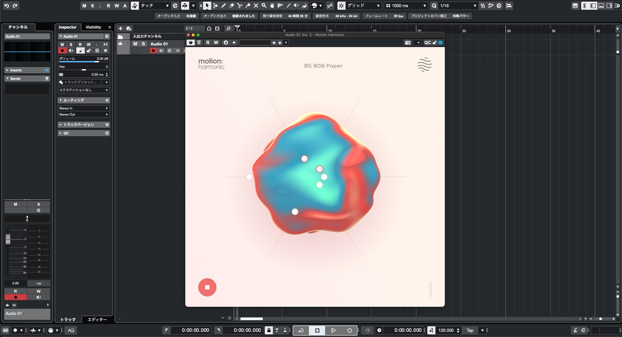The width and height of the screenshot is (622, 337).
Task: Click the transport Stop button
Action: click(317, 330)
